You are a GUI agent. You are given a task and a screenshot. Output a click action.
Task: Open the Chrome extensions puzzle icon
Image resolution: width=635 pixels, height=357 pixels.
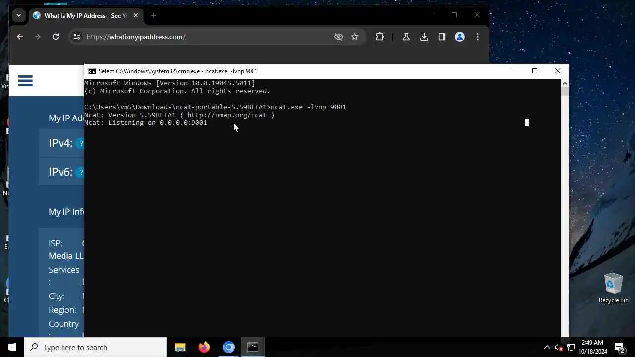pyautogui.click(x=380, y=37)
